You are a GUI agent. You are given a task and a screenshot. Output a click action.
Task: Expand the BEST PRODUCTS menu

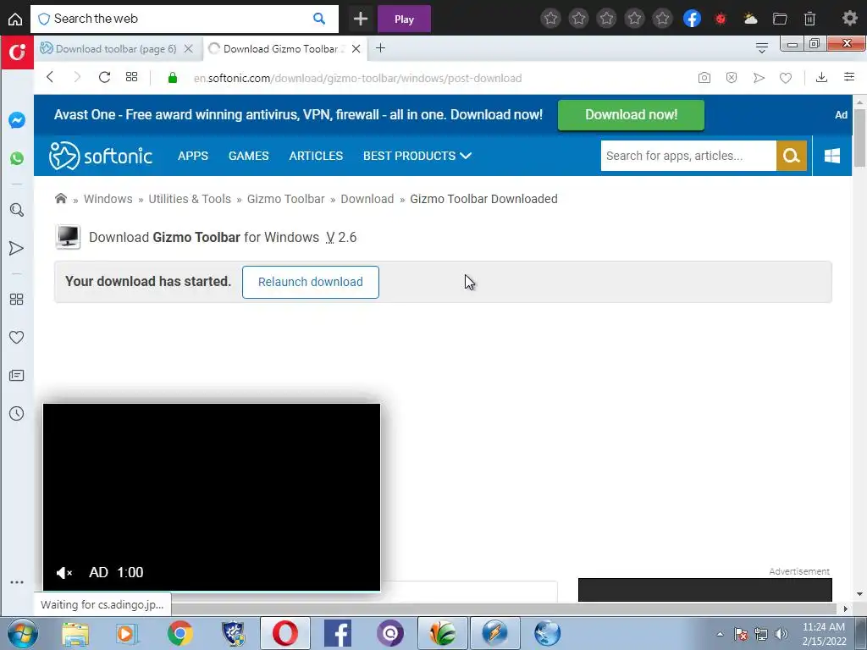pos(417,156)
